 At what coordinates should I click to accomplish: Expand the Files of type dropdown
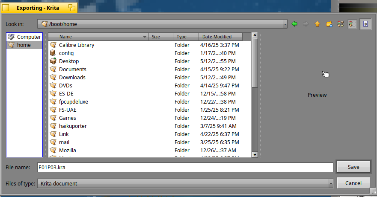coord(331,184)
